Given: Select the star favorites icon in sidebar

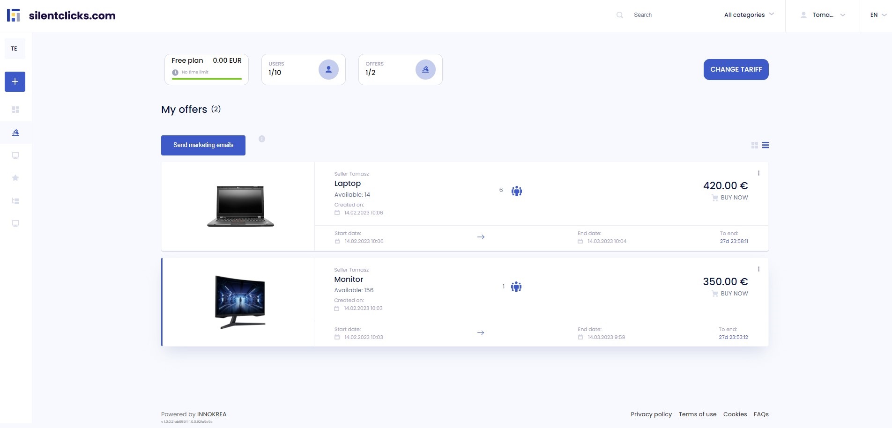Looking at the screenshot, I should (15, 177).
